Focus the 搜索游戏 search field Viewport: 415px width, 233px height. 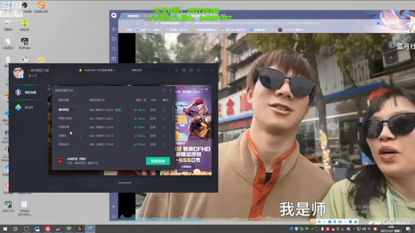click(147, 70)
